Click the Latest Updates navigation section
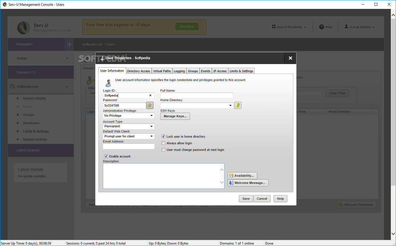 [41, 150]
